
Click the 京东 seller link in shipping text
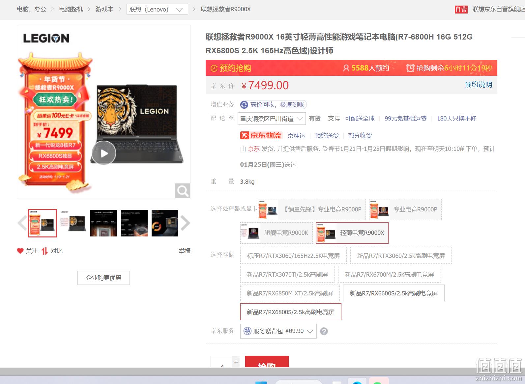254,149
